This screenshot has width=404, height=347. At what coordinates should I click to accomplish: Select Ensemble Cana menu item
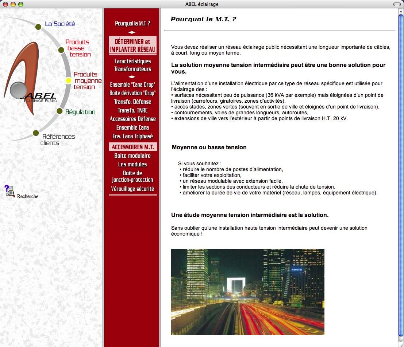coord(132,127)
